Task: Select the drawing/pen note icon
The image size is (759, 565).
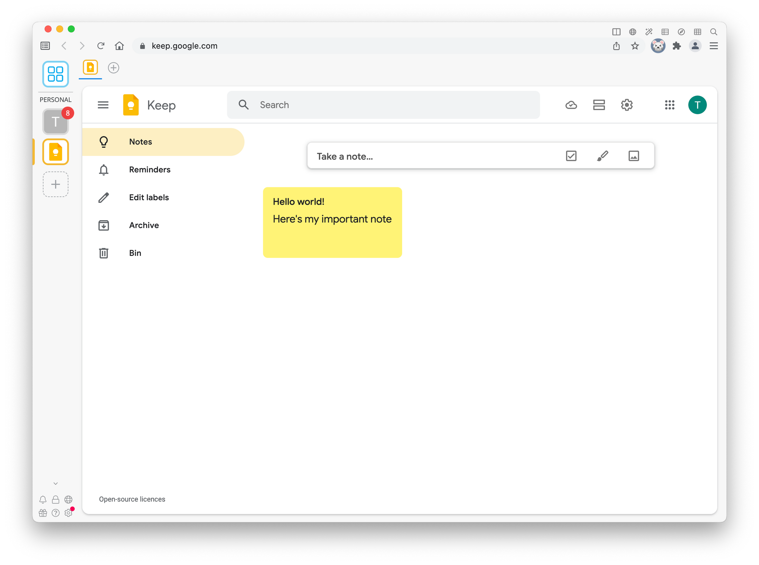Action: click(602, 156)
